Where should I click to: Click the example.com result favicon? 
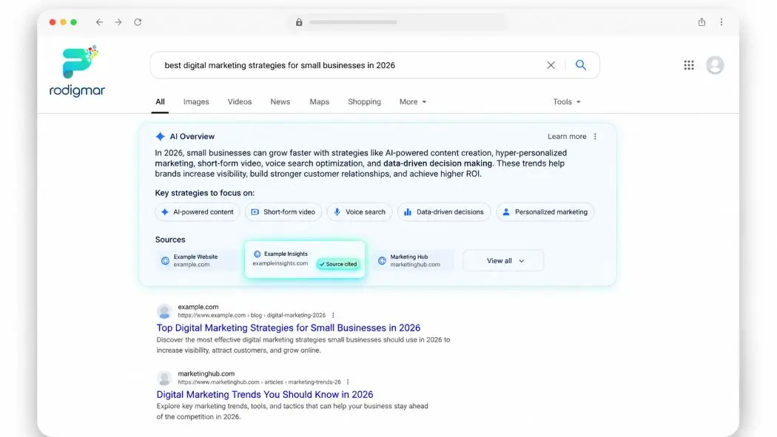pos(164,311)
